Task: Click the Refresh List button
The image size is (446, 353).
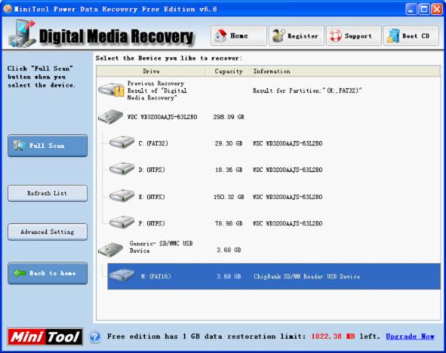Action: [48, 193]
